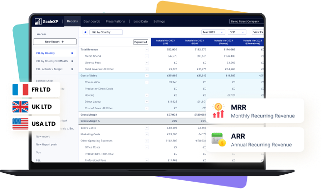This screenshot has height=189, width=324.
Task: Click the FR LTD card label
Action: coord(41,90)
